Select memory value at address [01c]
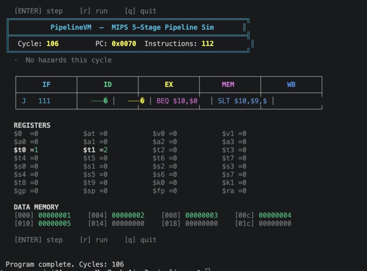Viewport: 367px width, 271px height. (x=275, y=224)
